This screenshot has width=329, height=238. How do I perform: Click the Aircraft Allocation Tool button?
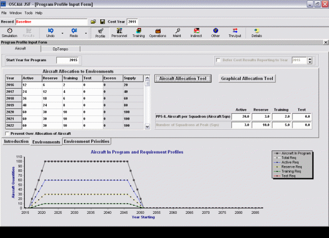tap(183, 78)
